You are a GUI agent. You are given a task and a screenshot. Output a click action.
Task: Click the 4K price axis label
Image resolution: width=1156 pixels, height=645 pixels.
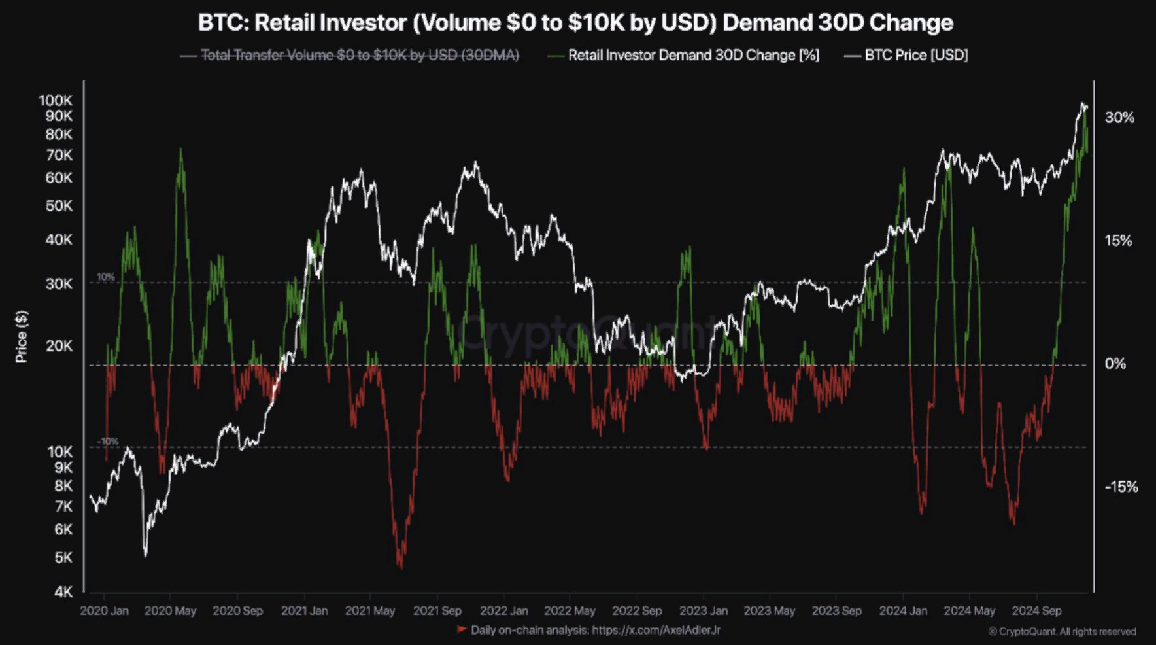pos(63,592)
